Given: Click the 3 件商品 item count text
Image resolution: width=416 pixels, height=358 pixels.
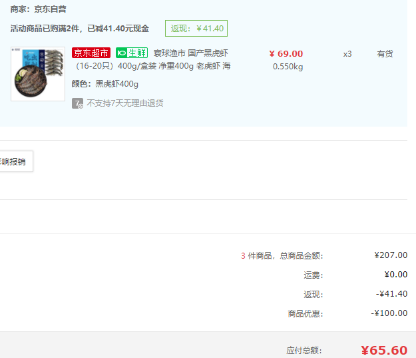Looking at the screenshot, I should click(x=256, y=256).
